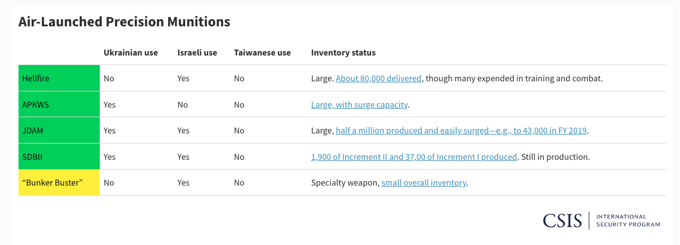Select APKWS's Ukrainian use "Yes" cell

click(x=109, y=105)
